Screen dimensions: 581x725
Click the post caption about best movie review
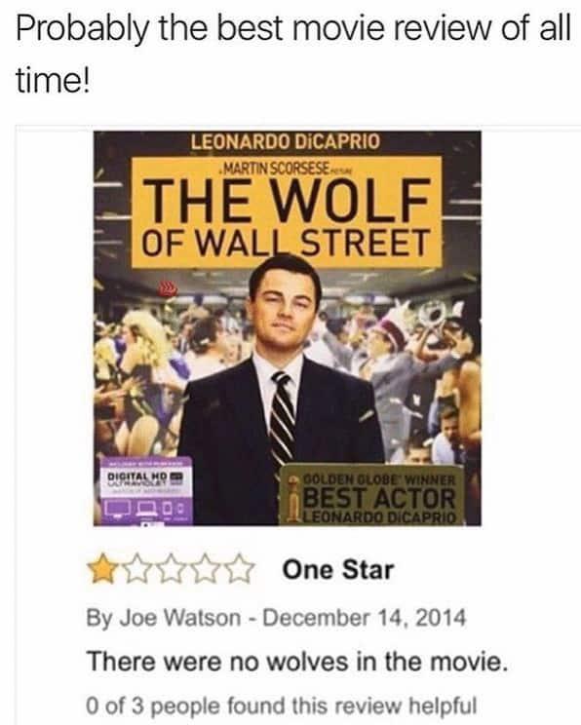(293, 56)
